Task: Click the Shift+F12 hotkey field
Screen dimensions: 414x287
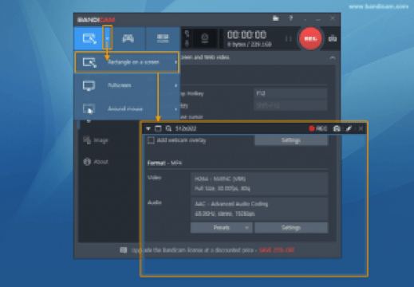Action: pos(290,105)
